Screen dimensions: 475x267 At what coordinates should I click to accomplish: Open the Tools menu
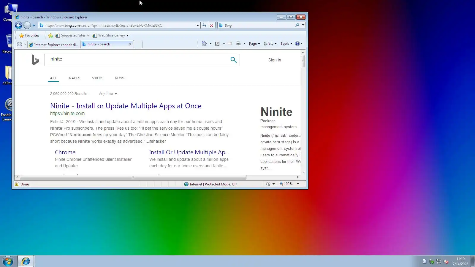coord(286,44)
